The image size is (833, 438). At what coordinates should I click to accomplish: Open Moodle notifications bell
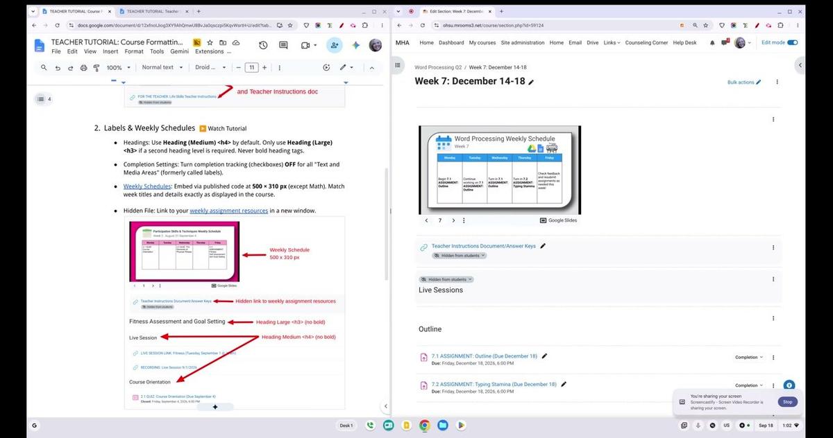pyautogui.click(x=712, y=42)
